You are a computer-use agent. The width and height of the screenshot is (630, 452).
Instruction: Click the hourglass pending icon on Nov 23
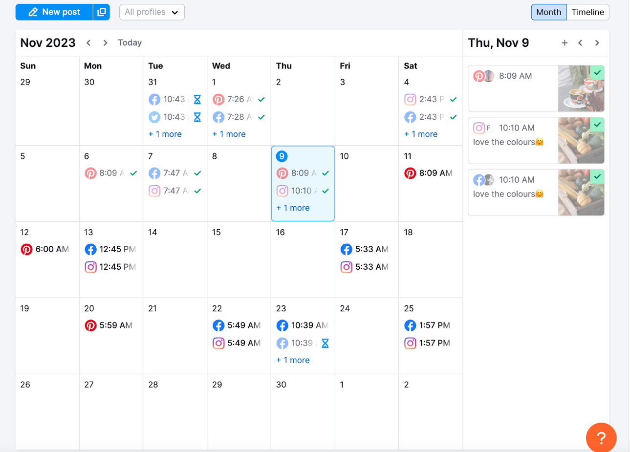click(x=325, y=343)
